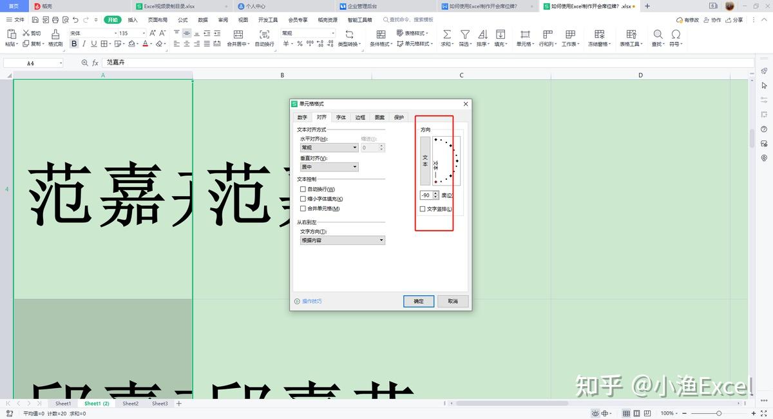Click the AutoSum (求和) icon
This screenshot has width=773, height=419.
[x=446, y=34]
